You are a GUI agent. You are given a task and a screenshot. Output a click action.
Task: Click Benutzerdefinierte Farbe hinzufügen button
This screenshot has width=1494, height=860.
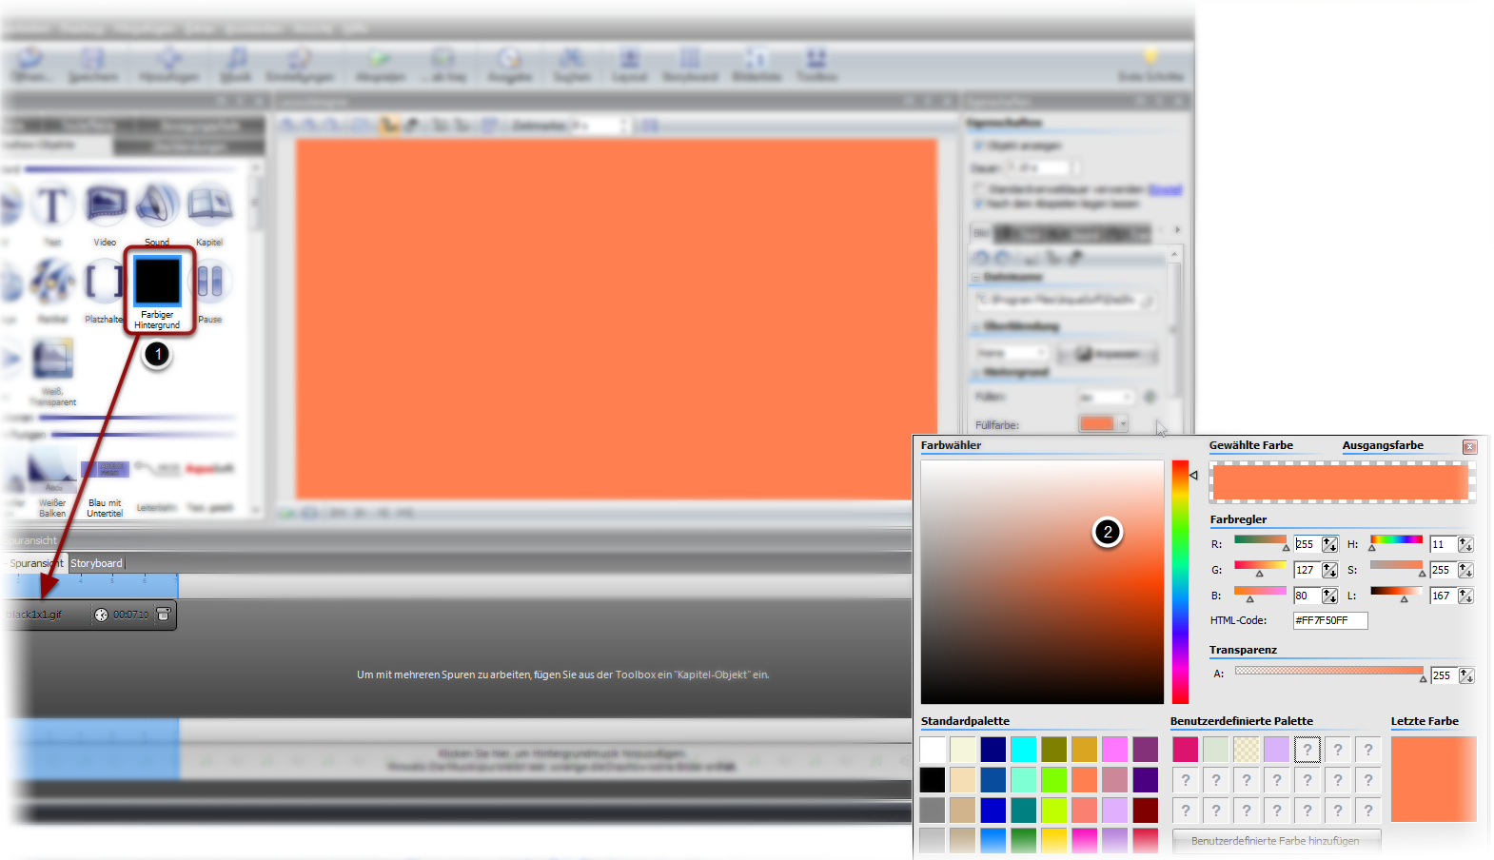1275,841
